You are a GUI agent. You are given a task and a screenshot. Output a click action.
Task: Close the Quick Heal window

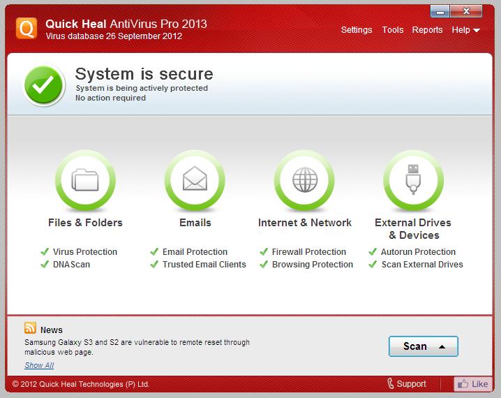click(x=466, y=12)
